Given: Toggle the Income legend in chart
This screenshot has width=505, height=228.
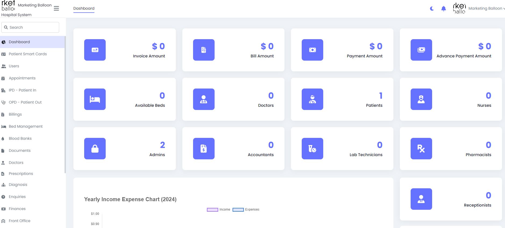Looking at the screenshot, I should tap(212, 209).
